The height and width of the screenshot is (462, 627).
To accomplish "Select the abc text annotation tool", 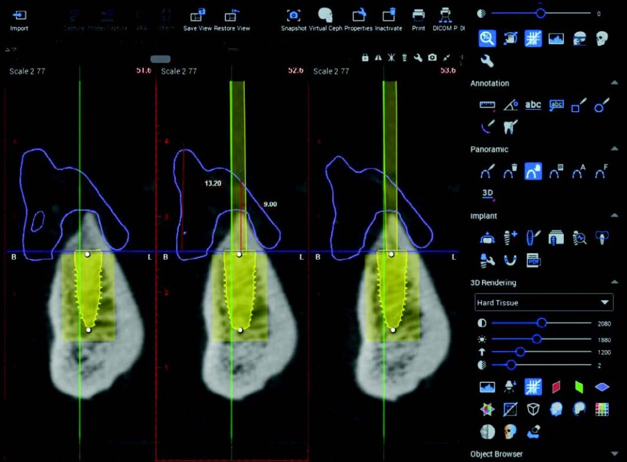I will [533, 105].
